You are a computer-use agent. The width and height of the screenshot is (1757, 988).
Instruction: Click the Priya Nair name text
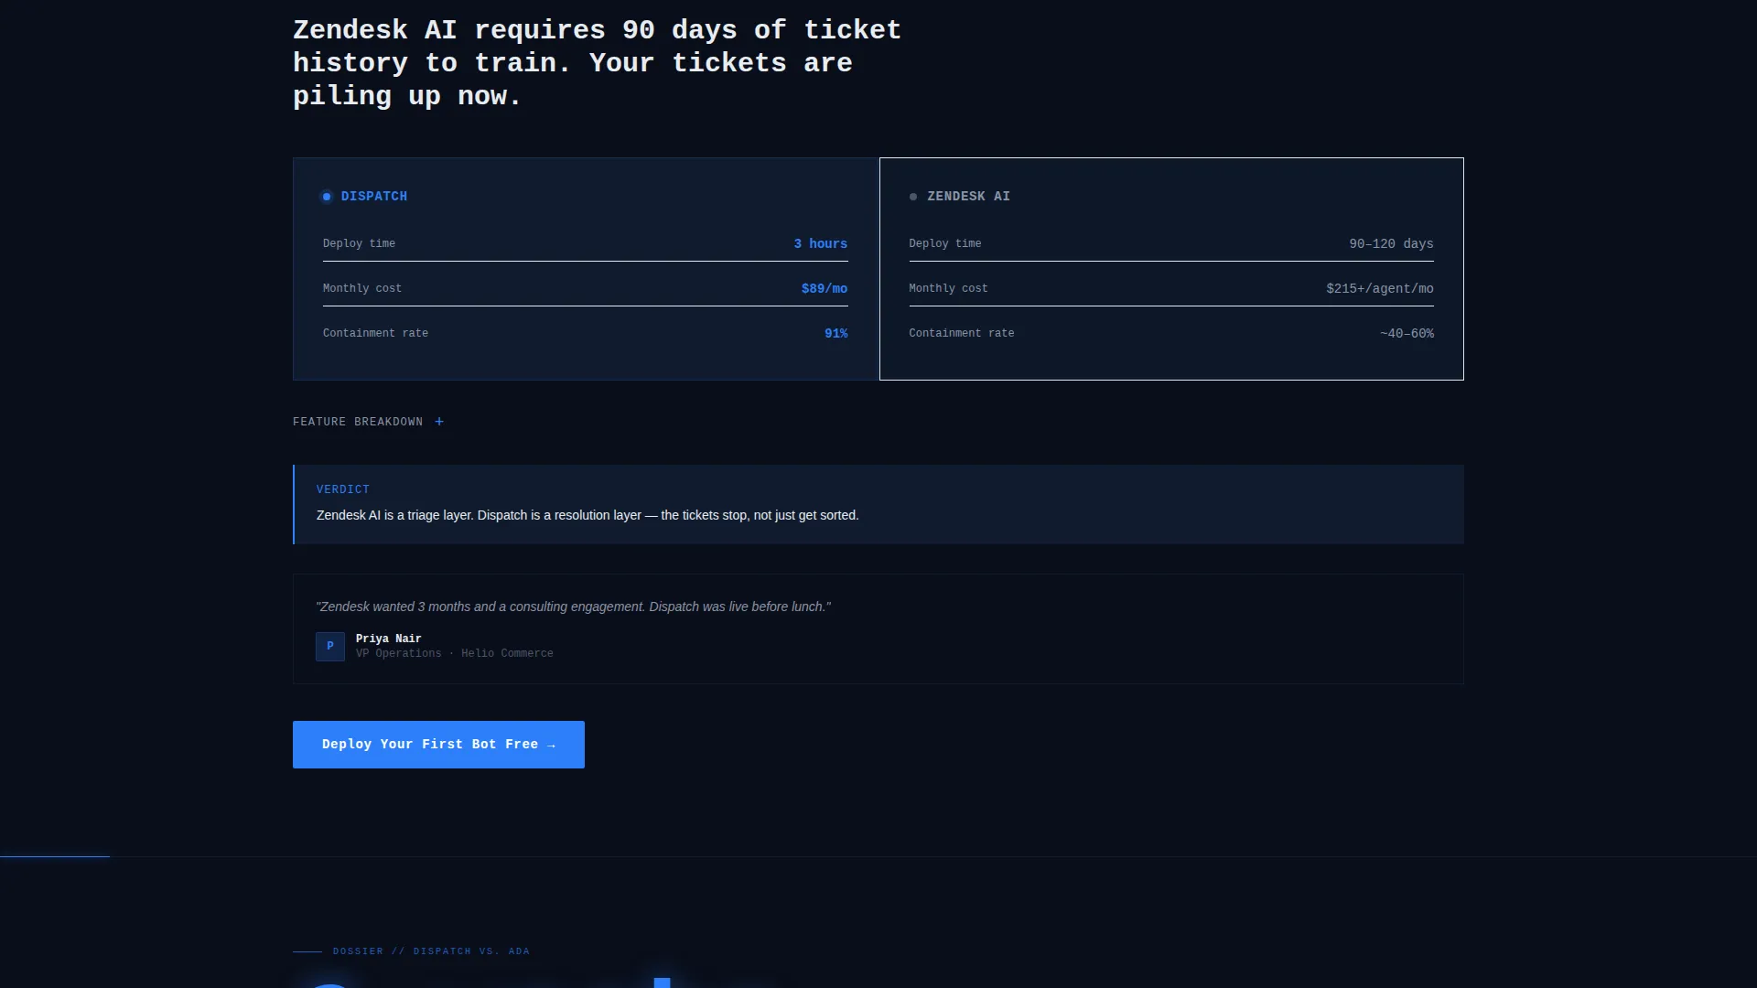[389, 639]
